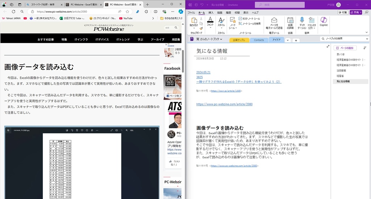
Task: Open a new tab in Edge
Action: click(x=147, y=4)
